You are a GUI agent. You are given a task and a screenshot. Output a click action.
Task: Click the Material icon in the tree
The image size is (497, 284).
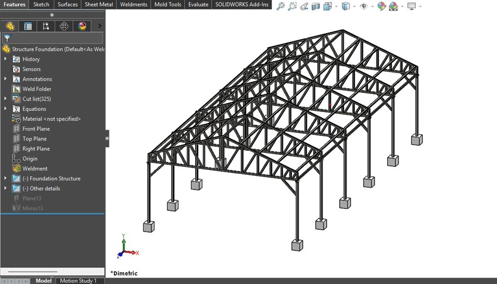[x=16, y=119]
